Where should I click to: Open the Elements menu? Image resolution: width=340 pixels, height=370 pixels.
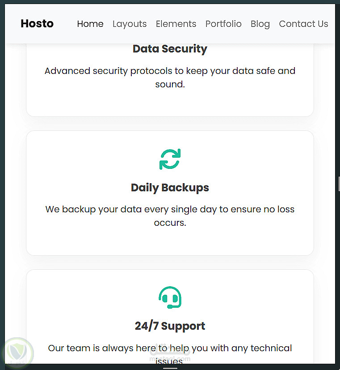coord(176,24)
